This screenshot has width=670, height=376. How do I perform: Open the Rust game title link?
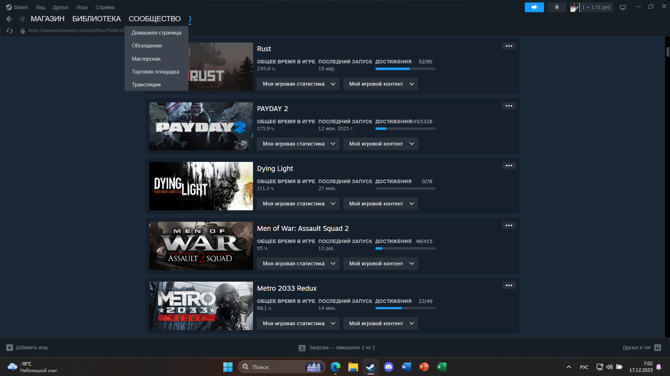pos(264,49)
